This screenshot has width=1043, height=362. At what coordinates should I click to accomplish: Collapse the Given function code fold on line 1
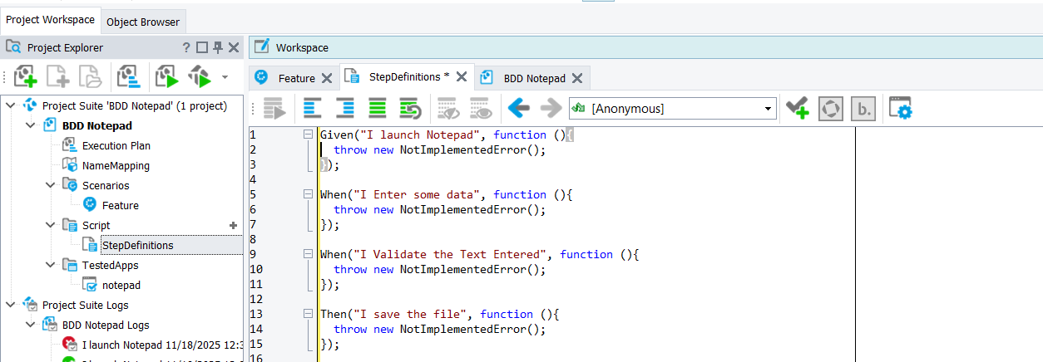tap(309, 135)
